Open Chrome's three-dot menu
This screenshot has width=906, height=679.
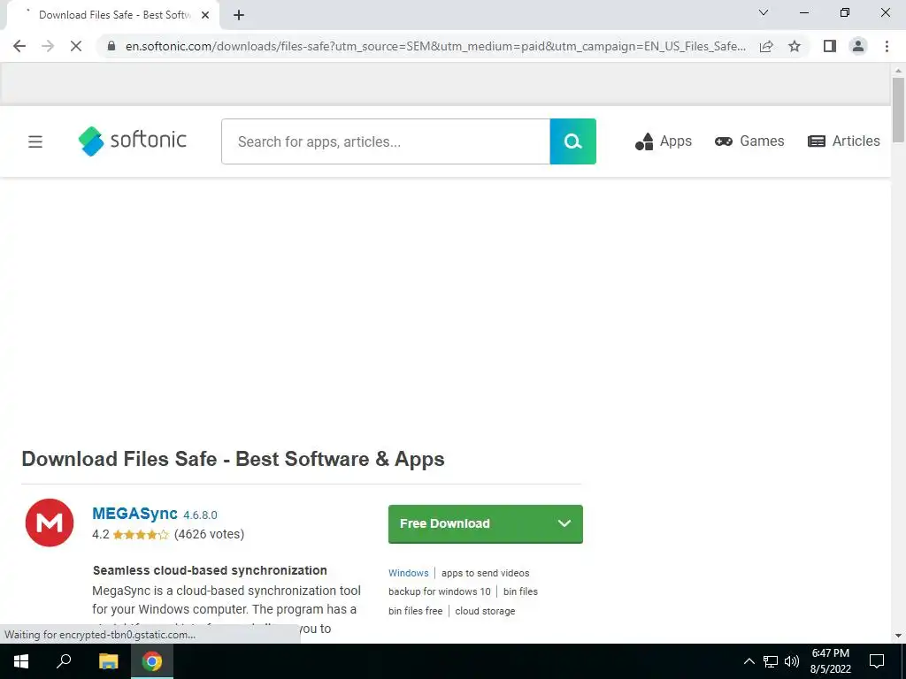887,46
